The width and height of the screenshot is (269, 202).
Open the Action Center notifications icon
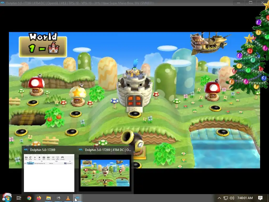point(260,198)
